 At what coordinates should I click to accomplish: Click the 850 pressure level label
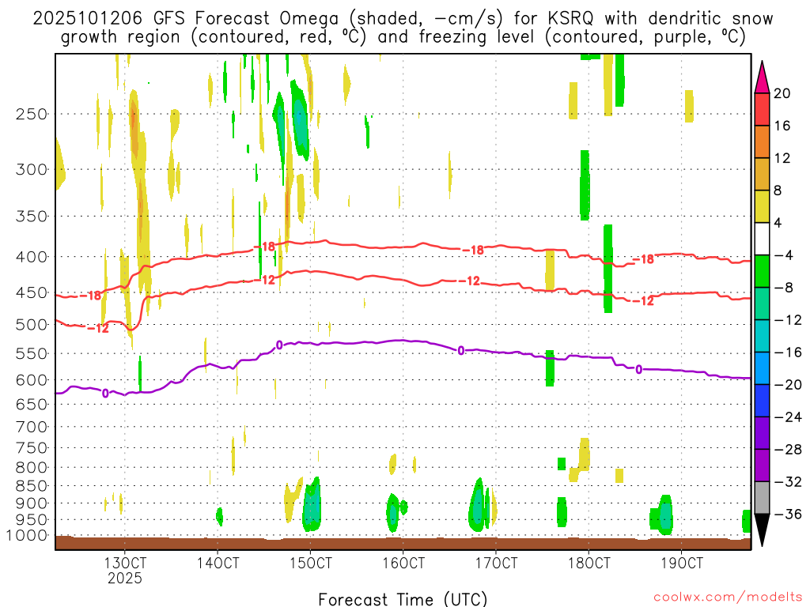32,486
